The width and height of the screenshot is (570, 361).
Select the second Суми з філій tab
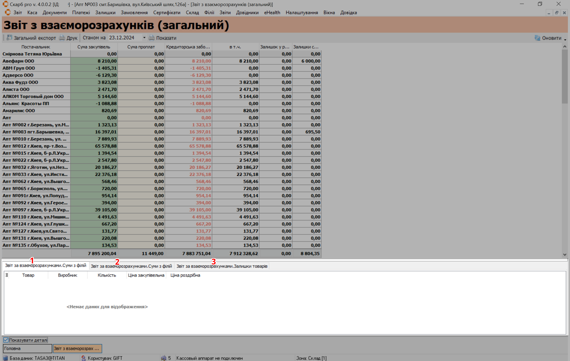(x=131, y=266)
